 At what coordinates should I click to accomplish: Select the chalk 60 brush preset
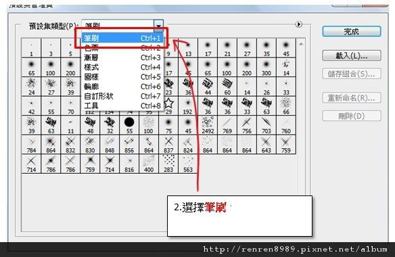point(227,87)
